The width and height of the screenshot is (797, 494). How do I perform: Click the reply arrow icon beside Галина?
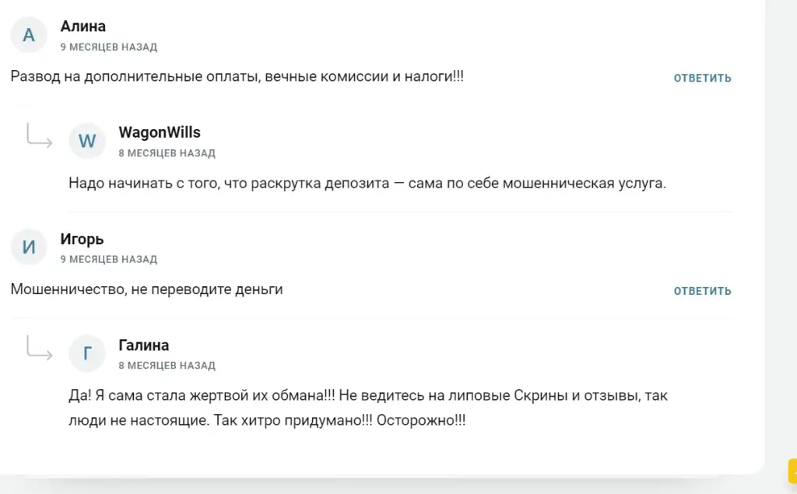[39, 348]
